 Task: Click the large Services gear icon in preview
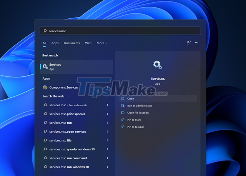click(158, 65)
